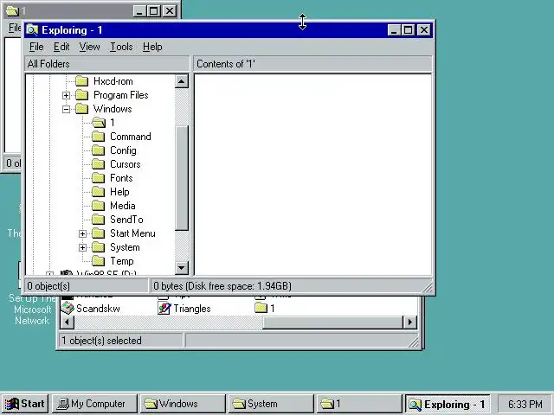Click Set Up The Microsoft Network desktop label
Screen dimensions: 554x415
[32, 310]
